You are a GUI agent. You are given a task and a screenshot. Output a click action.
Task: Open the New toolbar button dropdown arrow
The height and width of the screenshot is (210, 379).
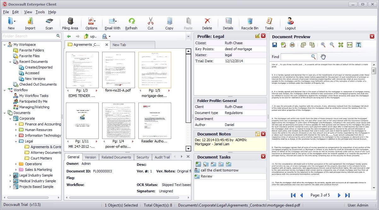tap(15, 21)
